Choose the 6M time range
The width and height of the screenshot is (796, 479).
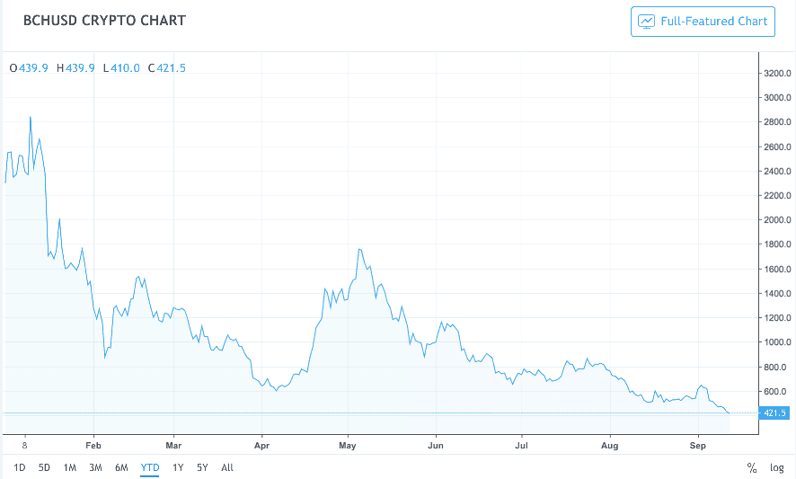[x=121, y=467]
